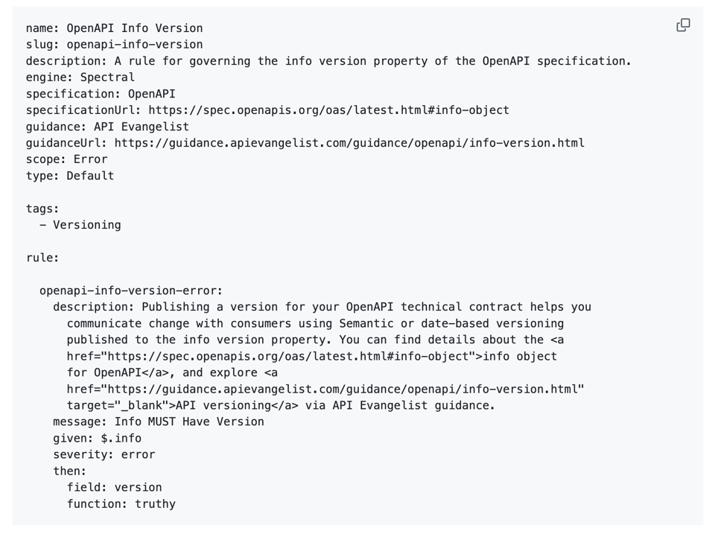Click the 'type: Default' line

(x=70, y=176)
